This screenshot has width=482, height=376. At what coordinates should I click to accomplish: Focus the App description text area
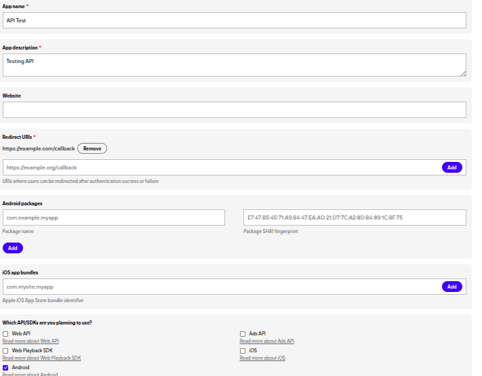(234, 65)
